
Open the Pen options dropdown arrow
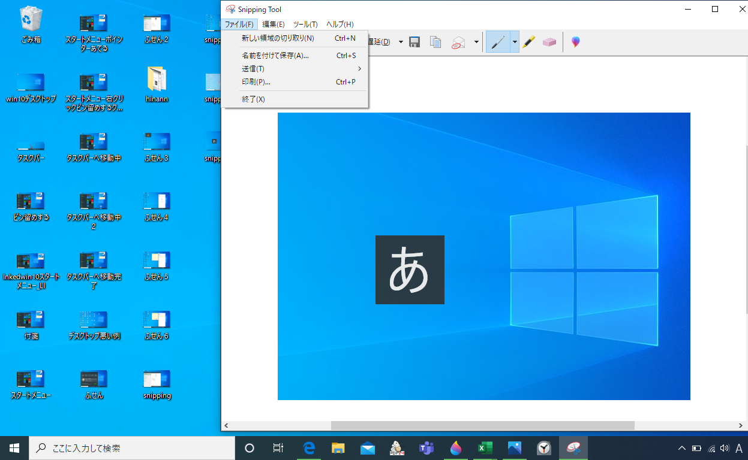click(515, 42)
